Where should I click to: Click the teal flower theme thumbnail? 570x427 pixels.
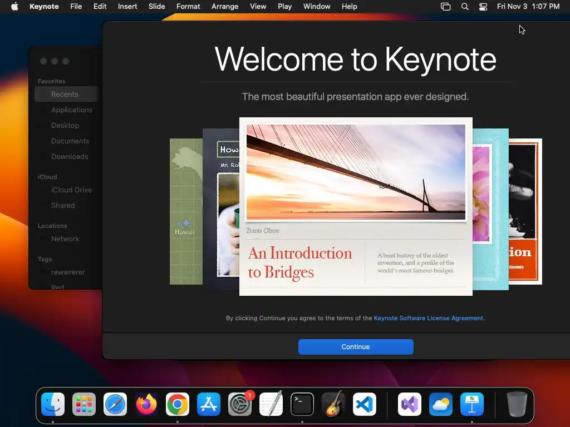[490, 210]
